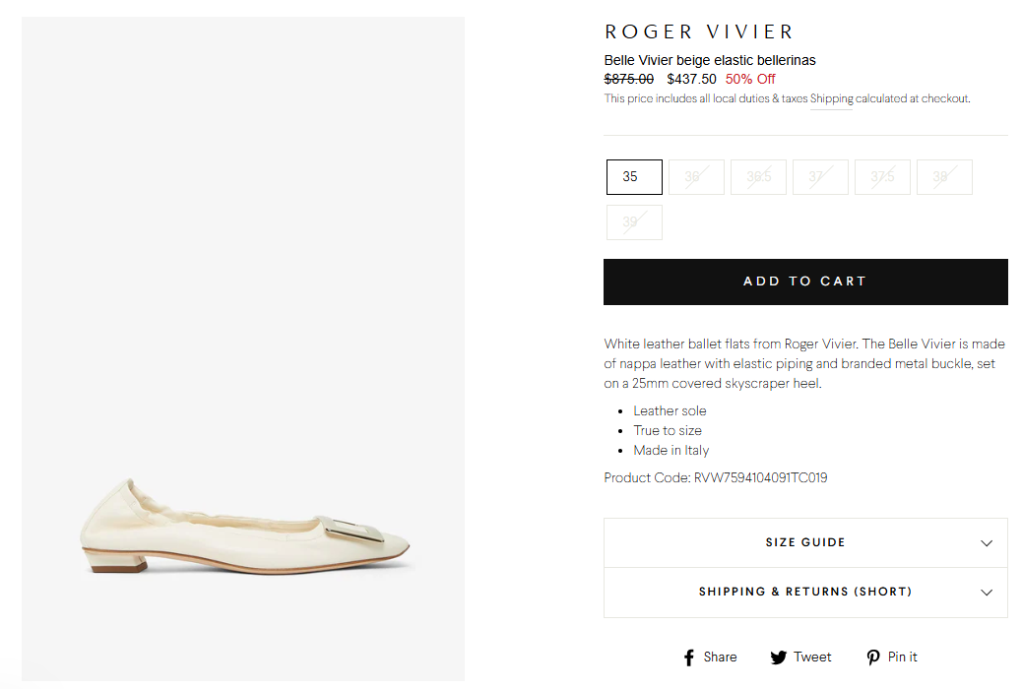Pin the shoe using Pinterest icon
This screenshot has height=689, width=1022.
click(x=892, y=657)
